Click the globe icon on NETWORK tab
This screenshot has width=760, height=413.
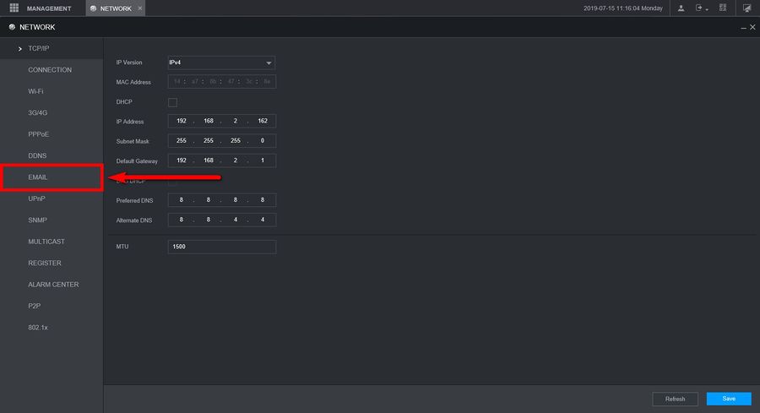point(93,8)
